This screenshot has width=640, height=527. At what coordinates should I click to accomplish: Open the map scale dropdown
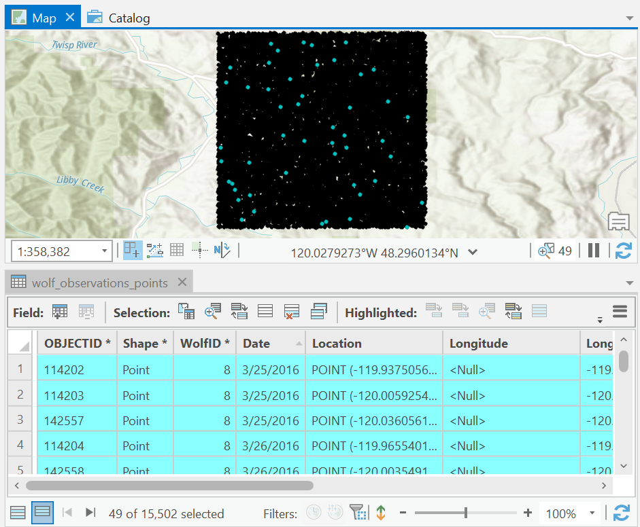pyautogui.click(x=104, y=252)
